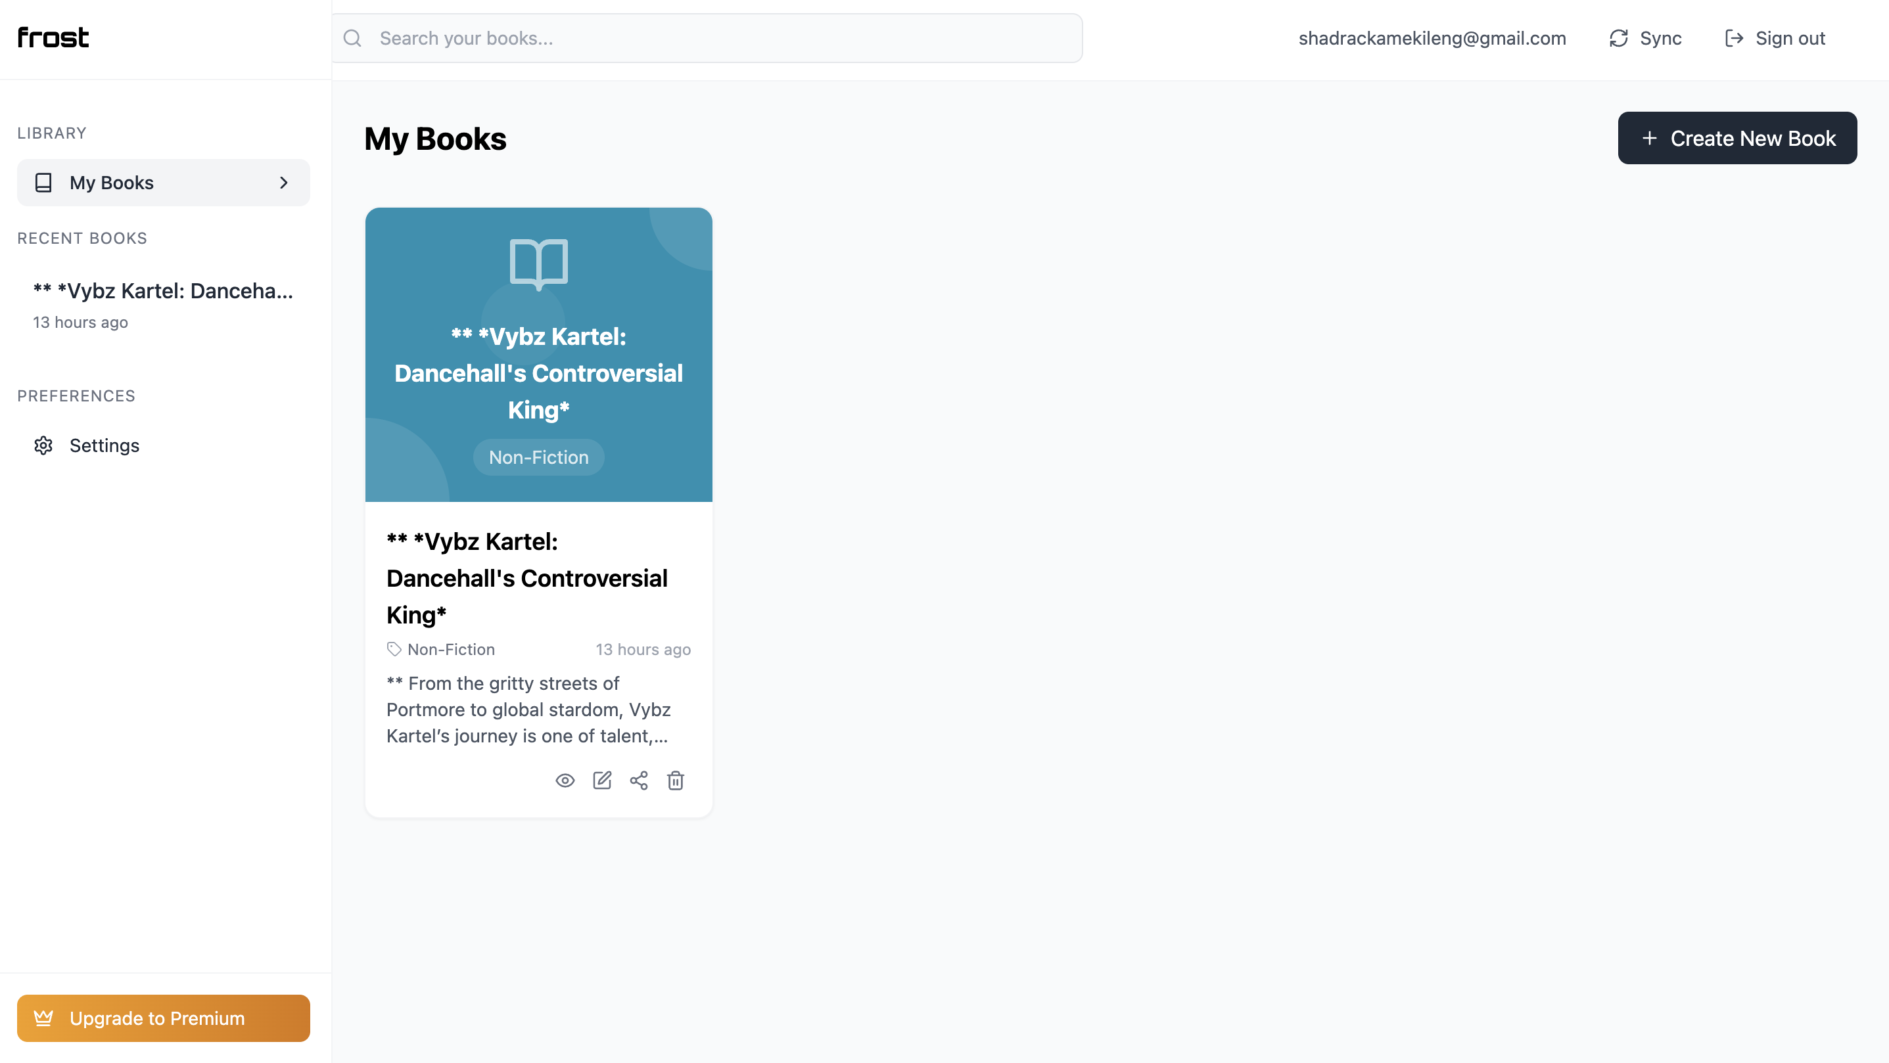Click Create New Book button
Screen dimensions: 1889x1063
(x=1737, y=138)
